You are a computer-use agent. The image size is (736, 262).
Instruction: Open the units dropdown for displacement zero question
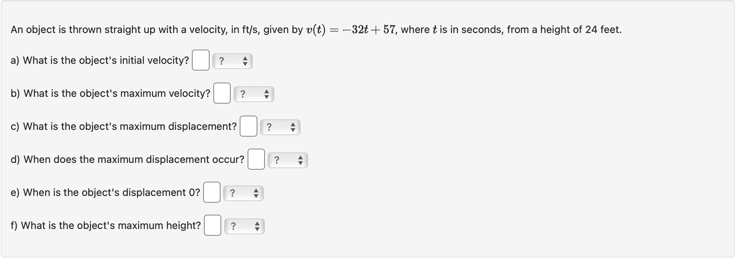[243, 193]
